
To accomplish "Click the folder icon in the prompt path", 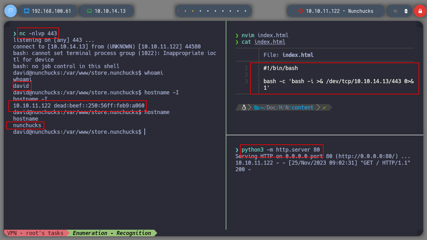I will (x=257, y=107).
